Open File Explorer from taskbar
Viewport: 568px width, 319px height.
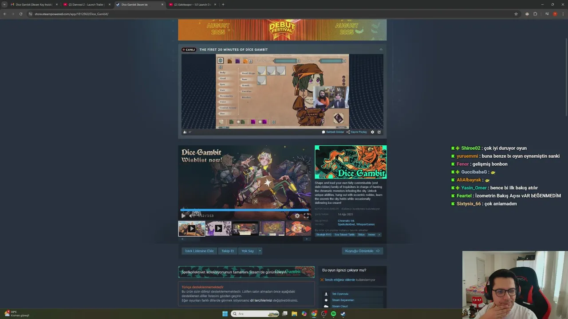(294, 314)
